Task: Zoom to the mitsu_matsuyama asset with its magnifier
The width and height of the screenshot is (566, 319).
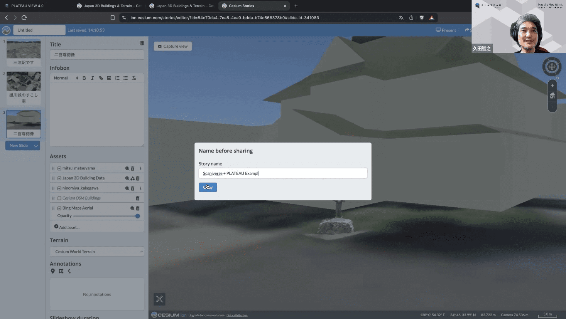Action: pyautogui.click(x=127, y=168)
